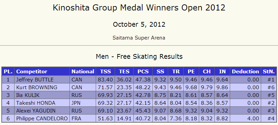The width and height of the screenshot is (278, 125).
Task: Click the TES column header
Action: coord(124,72)
